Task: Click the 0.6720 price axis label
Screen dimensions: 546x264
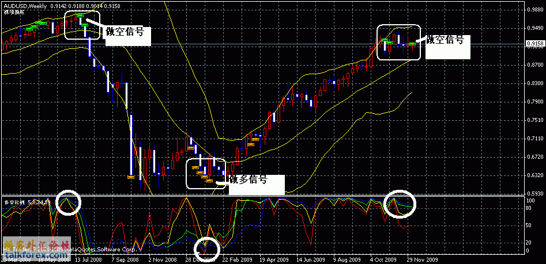Action: (x=536, y=157)
